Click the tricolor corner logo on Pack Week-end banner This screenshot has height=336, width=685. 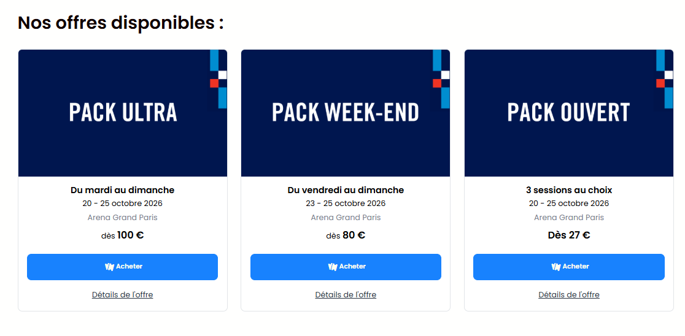pos(441,80)
